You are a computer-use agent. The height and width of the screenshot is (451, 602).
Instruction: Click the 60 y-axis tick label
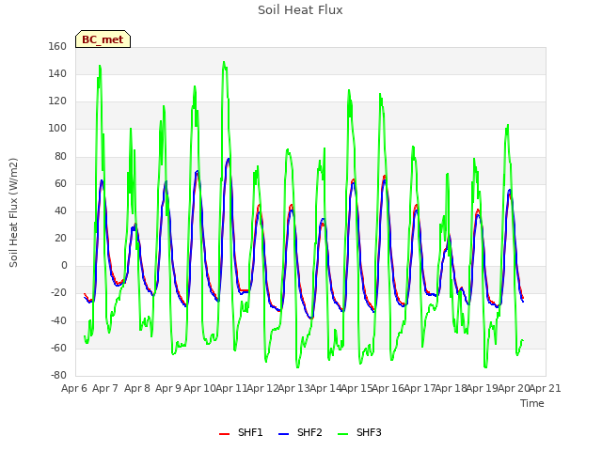pyautogui.click(x=60, y=183)
